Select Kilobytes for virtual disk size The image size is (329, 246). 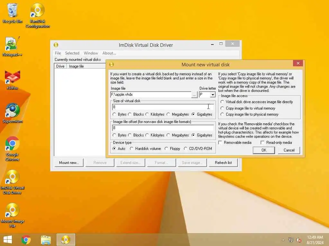155,114
